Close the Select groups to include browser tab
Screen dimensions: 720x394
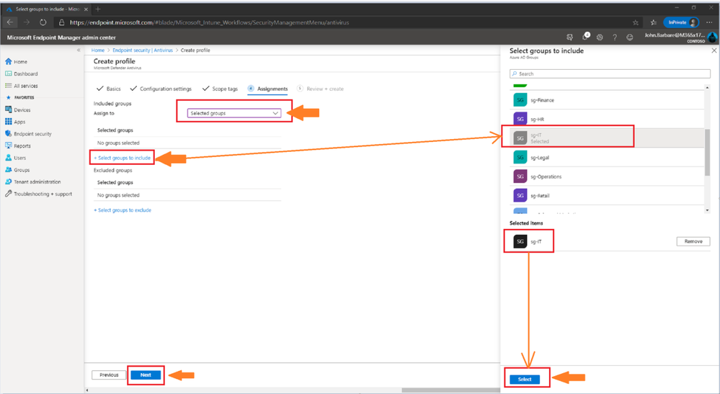[86, 9]
